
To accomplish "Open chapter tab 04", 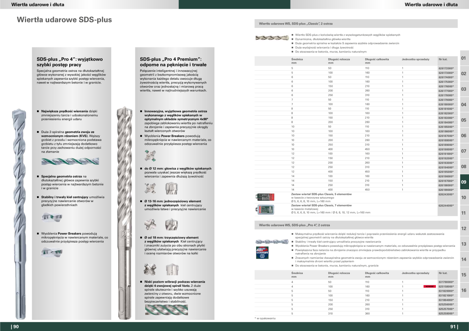I will point(464,105).
